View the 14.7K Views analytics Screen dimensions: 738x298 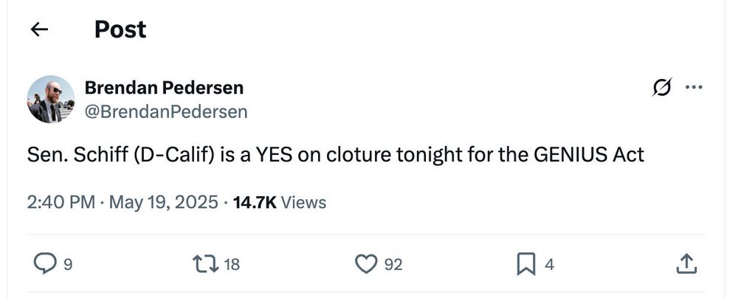coord(280,202)
